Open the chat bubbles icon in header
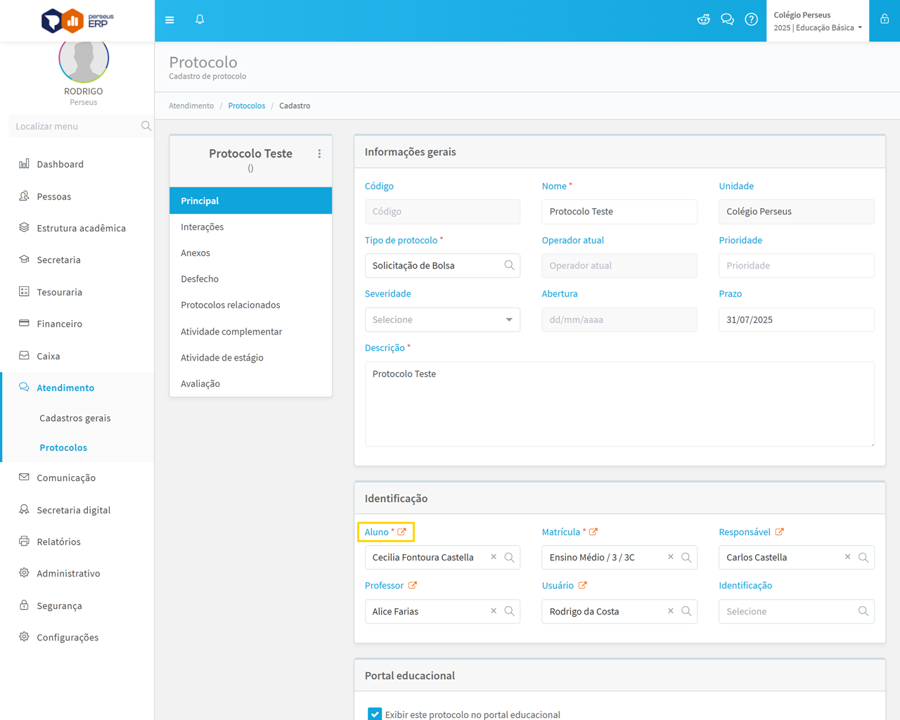 (x=727, y=20)
